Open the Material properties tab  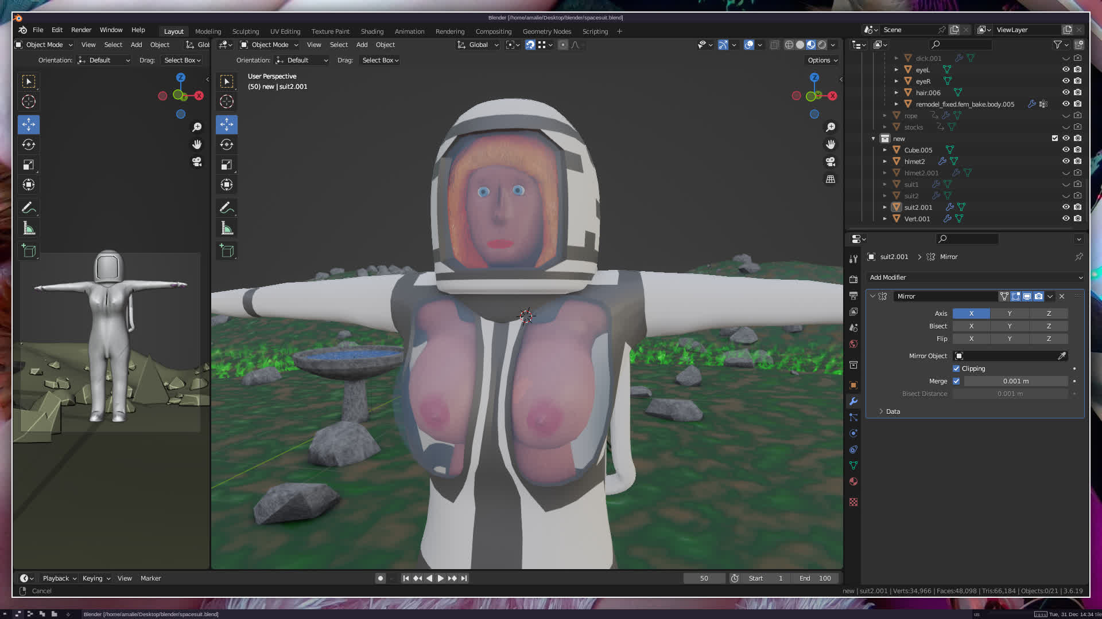[x=853, y=481]
